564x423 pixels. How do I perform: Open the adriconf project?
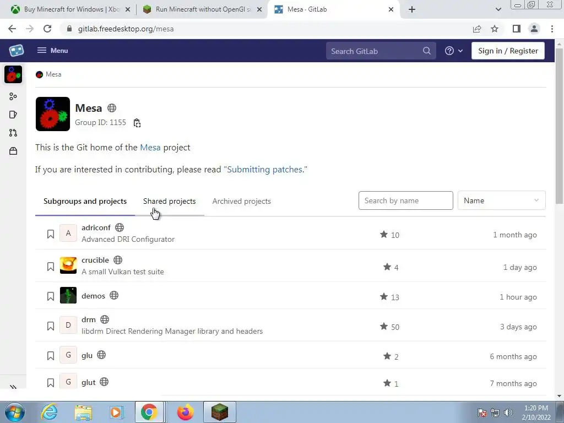point(96,227)
